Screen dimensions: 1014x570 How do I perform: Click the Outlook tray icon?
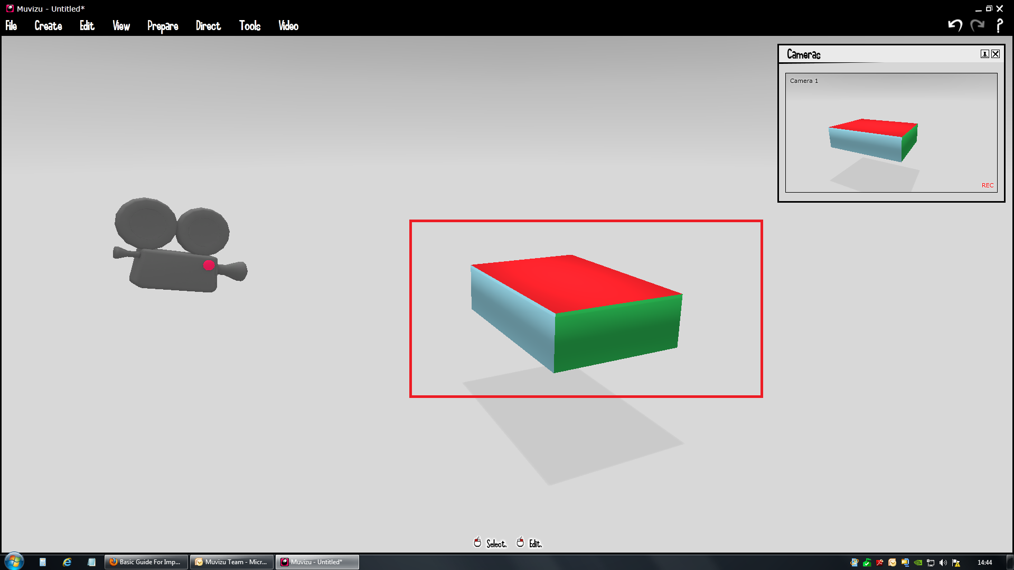[892, 563]
